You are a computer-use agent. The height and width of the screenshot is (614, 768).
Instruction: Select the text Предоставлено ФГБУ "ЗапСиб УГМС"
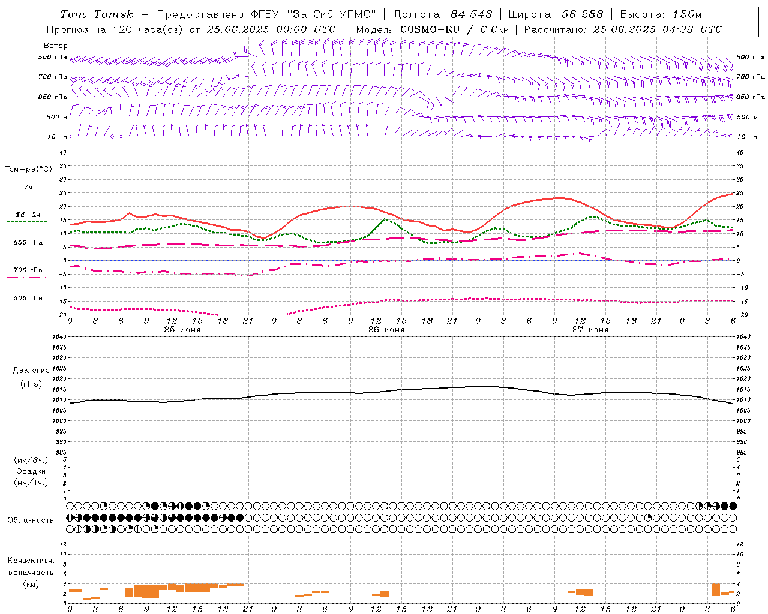[266, 14]
